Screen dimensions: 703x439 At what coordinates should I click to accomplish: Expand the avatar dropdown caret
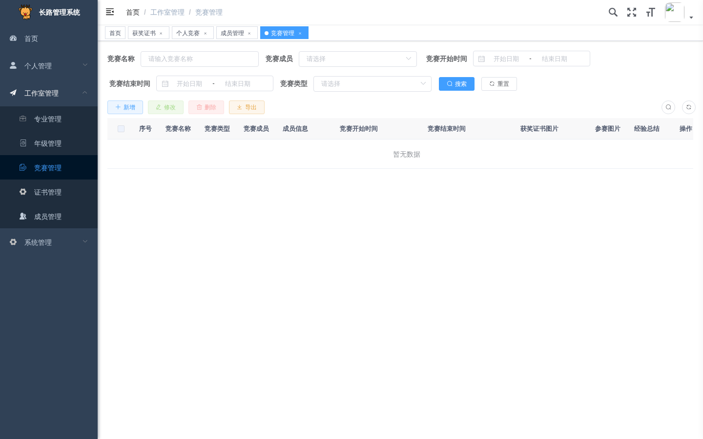691,18
